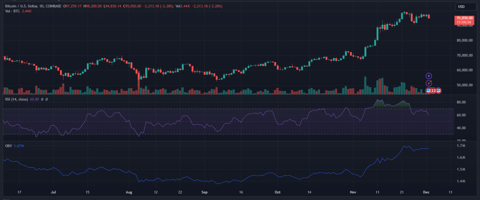Open the USD currency dropdown
The height and width of the screenshot is (200, 480).
461,6
